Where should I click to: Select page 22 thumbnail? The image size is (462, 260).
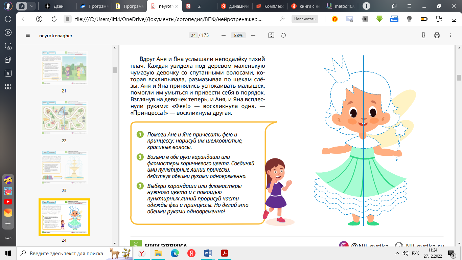[64, 118]
